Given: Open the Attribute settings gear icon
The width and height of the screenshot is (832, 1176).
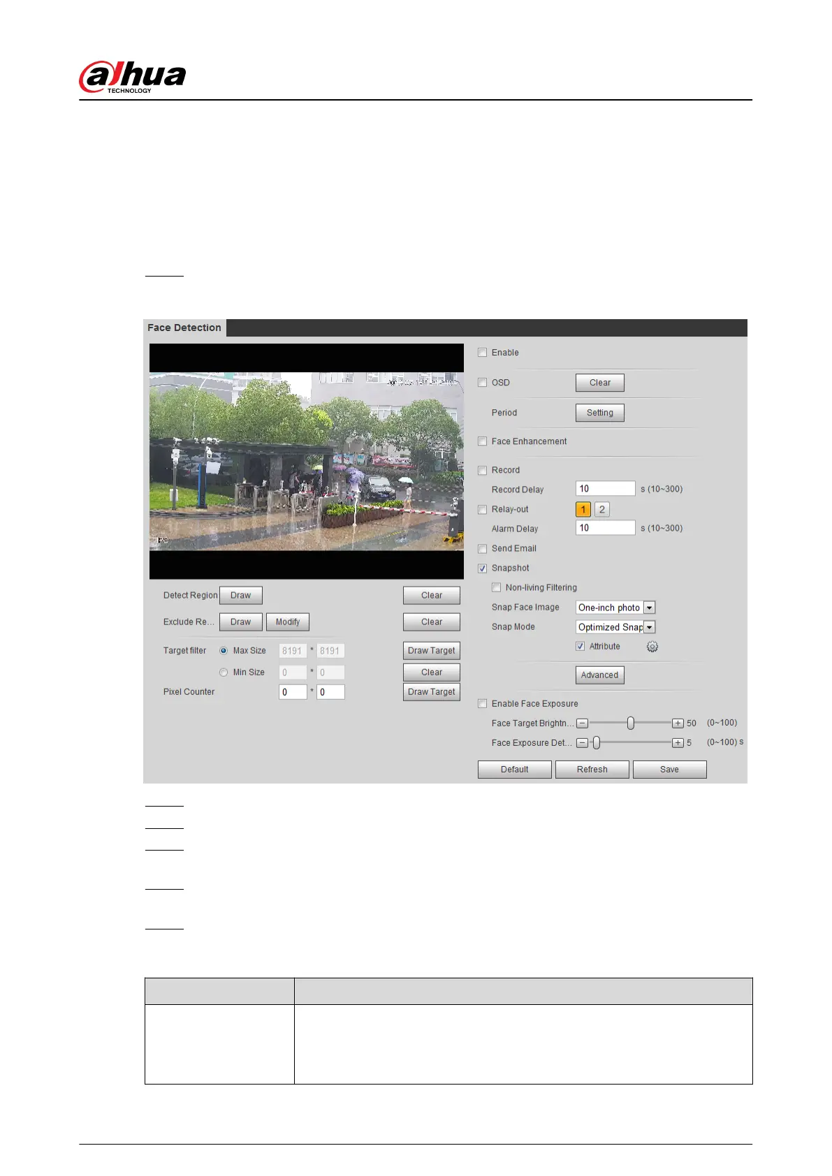Looking at the screenshot, I should coord(652,647).
